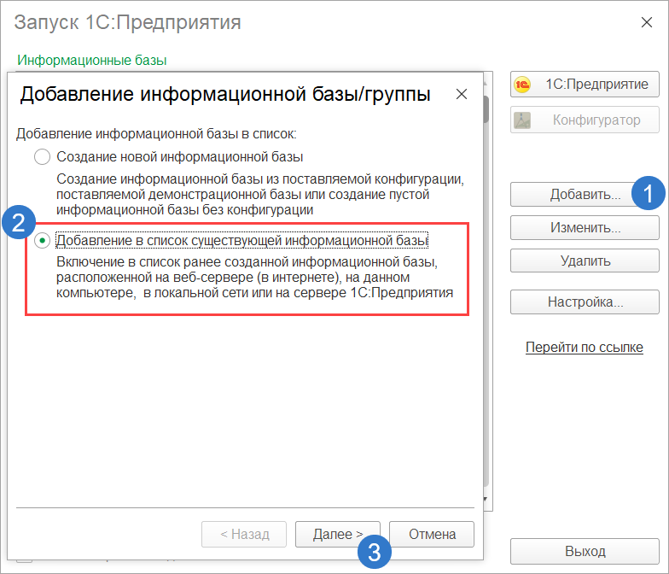Click description 'Включение в список ранее созданной информационной базы'
Viewport: 669px width, 574px height.
click(254, 277)
